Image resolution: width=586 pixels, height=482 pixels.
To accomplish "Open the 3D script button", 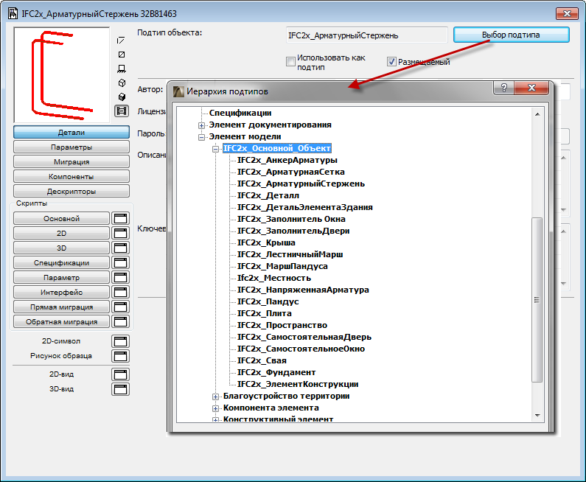I will [x=62, y=248].
